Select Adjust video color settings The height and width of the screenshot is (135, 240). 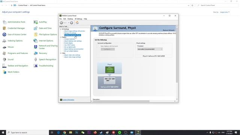(x=72, y=55)
